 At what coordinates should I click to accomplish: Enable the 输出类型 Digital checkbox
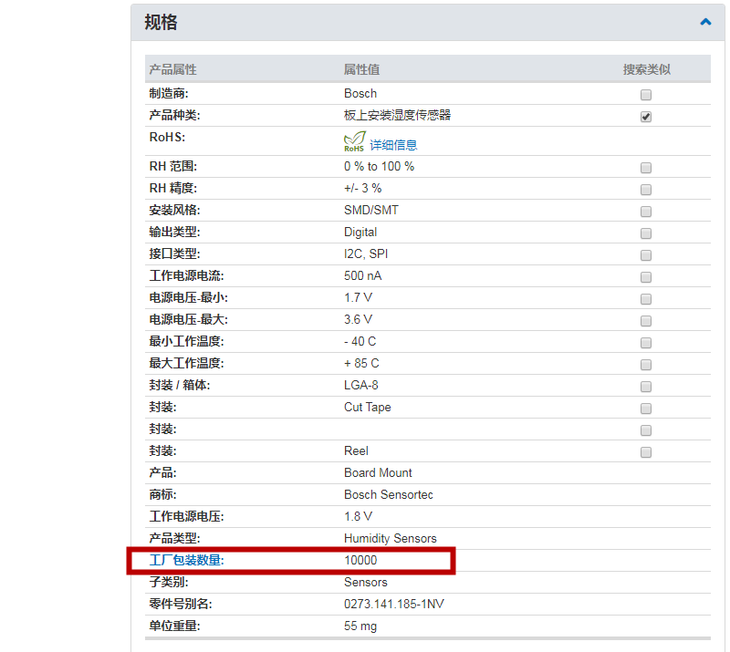point(646,233)
